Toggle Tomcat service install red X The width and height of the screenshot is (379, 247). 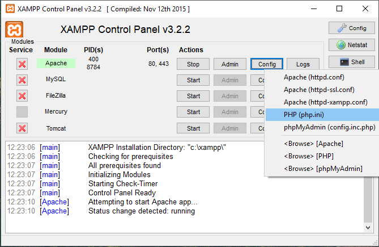tap(22, 128)
